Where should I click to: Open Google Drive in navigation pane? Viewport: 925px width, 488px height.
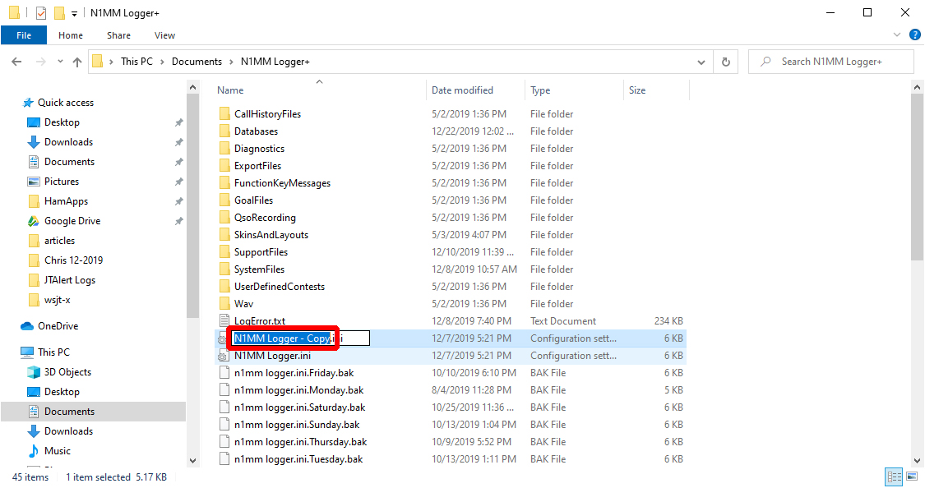coord(72,221)
